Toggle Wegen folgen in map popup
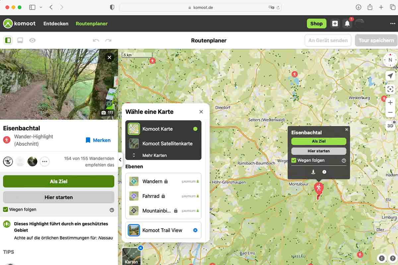 point(294,160)
